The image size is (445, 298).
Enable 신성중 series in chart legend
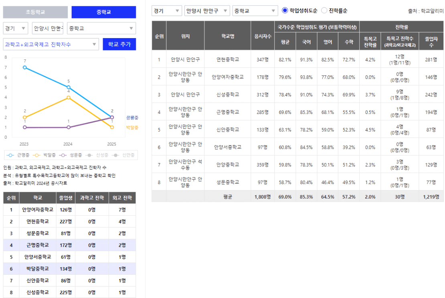pos(97,155)
